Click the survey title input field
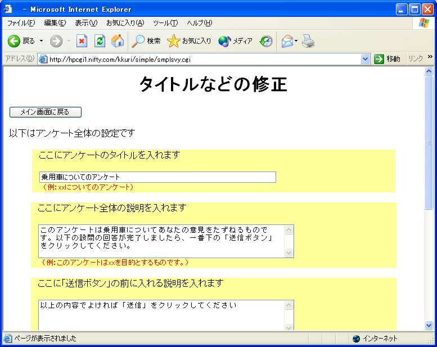437x347 pixels. pyautogui.click(x=157, y=177)
